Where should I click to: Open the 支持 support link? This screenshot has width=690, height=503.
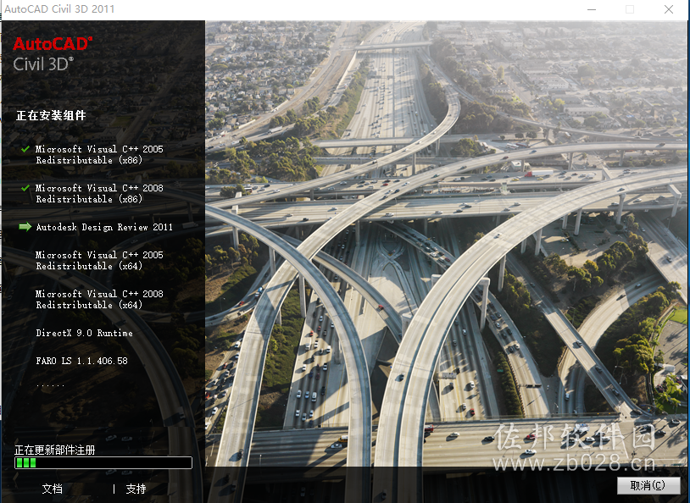tap(136, 489)
